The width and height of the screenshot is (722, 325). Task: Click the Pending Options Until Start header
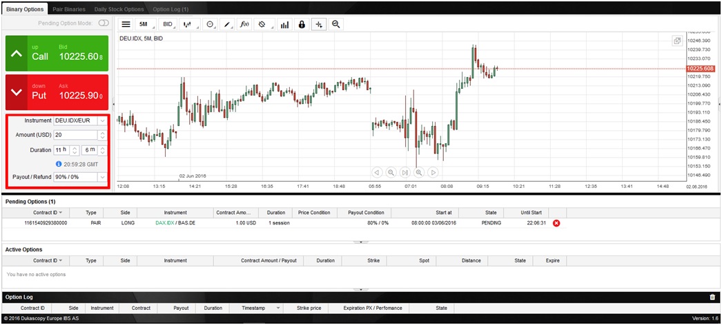tap(525, 213)
